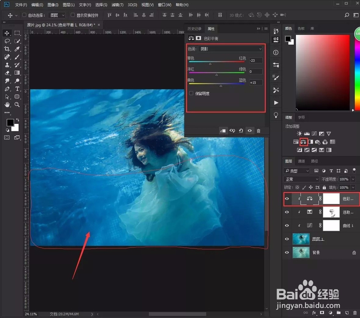Click the Brightness/Contrast adjustment icon

coord(299,134)
